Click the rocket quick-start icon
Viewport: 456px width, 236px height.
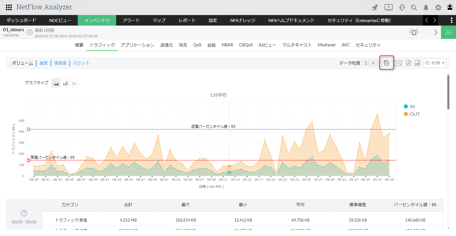(375, 8)
